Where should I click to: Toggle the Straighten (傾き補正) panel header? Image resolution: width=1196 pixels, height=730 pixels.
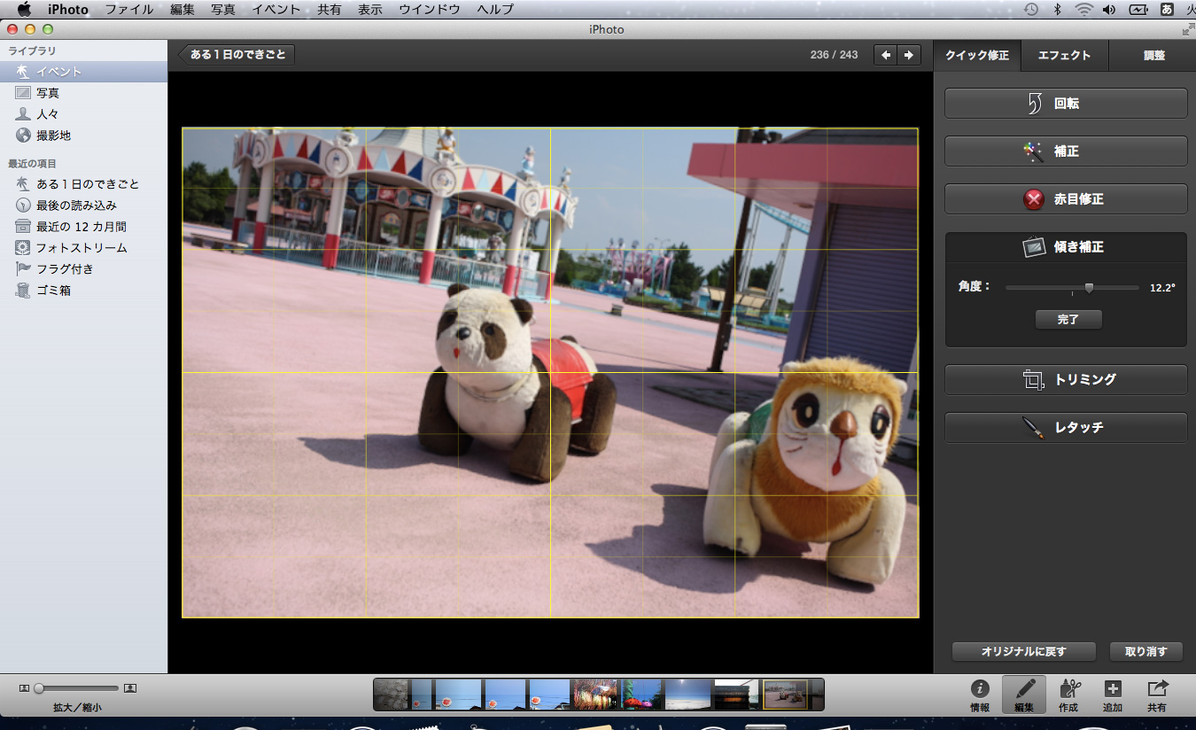(1065, 247)
